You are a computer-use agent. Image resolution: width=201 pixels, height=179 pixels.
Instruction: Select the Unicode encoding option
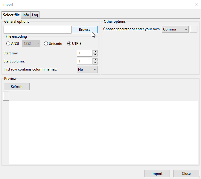coord(46,44)
